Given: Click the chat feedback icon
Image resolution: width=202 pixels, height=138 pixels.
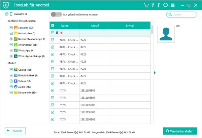Looking at the screenshot, I should click(165, 5).
